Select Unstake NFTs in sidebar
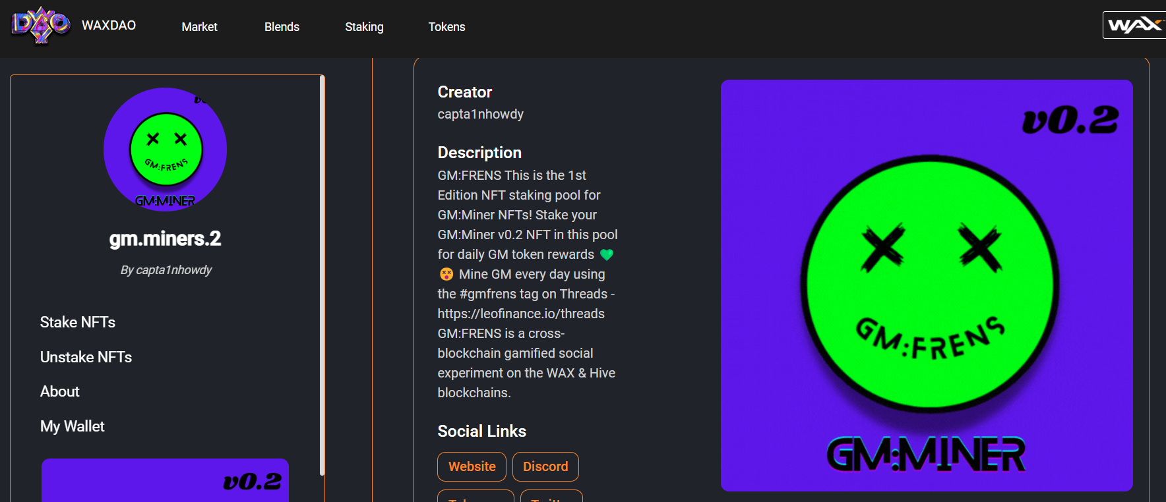1166x502 pixels. tap(86, 357)
